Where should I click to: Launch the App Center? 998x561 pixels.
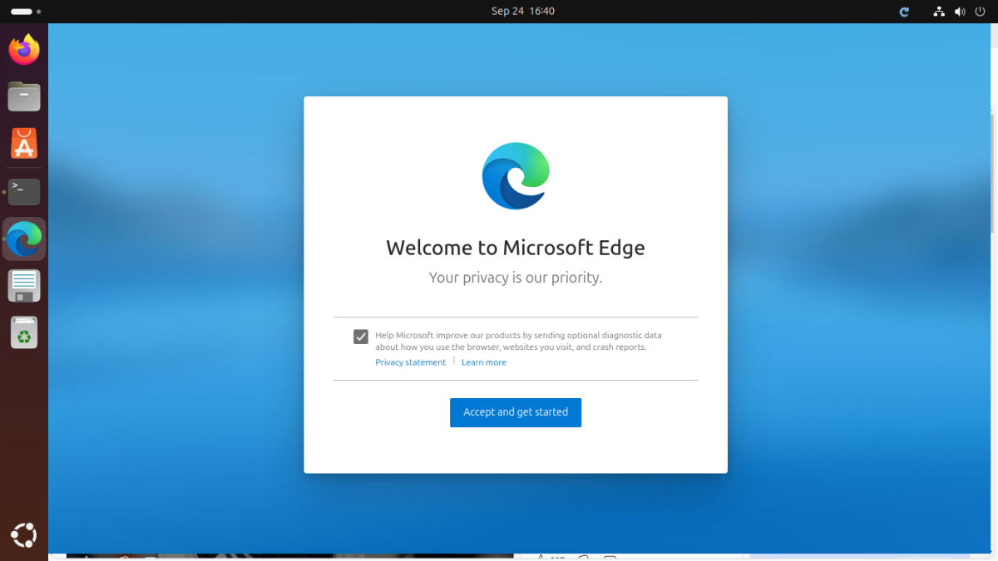(24, 144)
